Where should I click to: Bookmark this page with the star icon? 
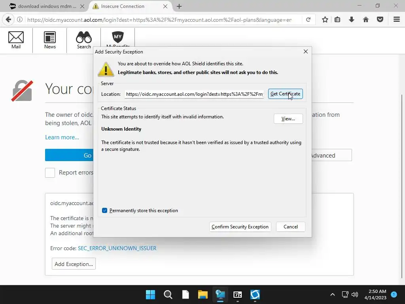pos(325,20)
